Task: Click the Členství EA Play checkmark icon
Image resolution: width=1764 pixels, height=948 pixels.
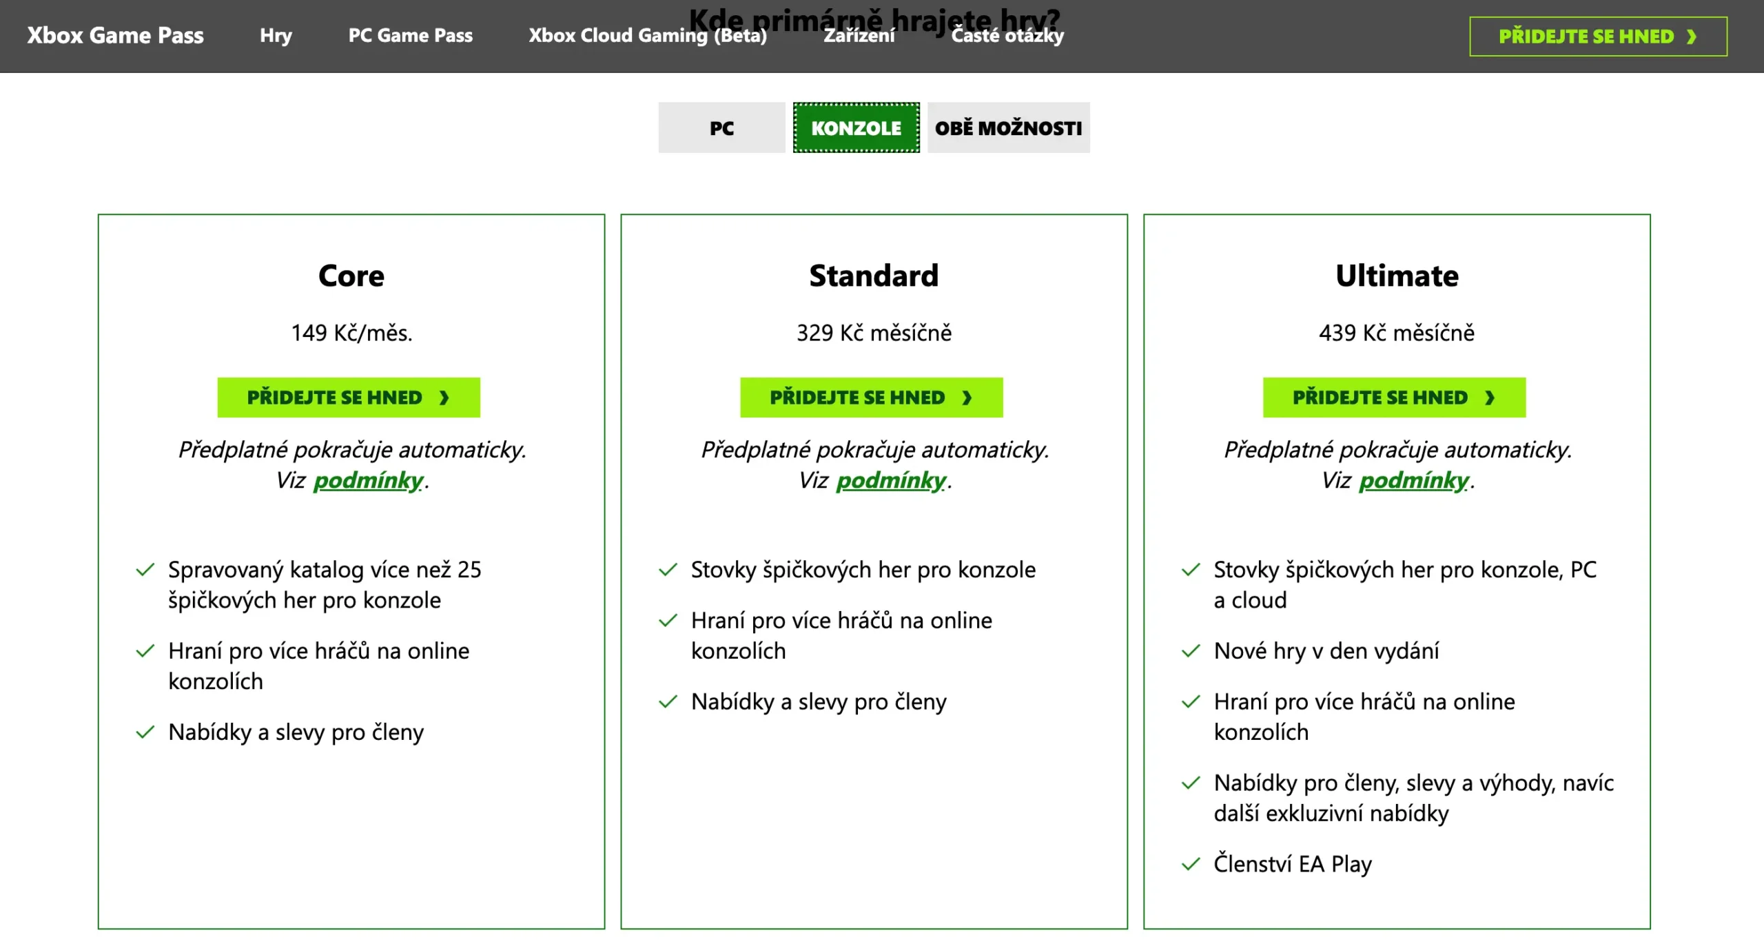Action: pyautogui.click(x=1190, y=864)
